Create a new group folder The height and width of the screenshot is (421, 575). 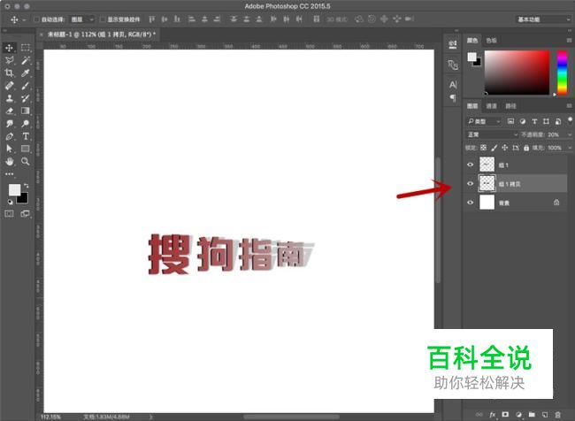[532, 415]
